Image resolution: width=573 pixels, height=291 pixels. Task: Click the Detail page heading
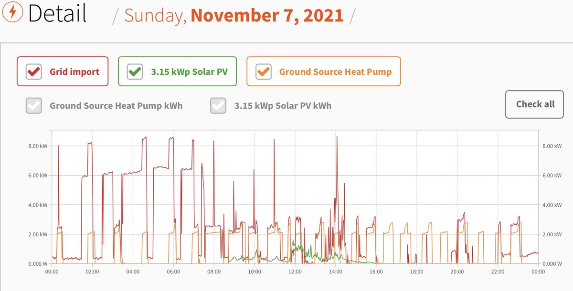[x=57, y=13]
